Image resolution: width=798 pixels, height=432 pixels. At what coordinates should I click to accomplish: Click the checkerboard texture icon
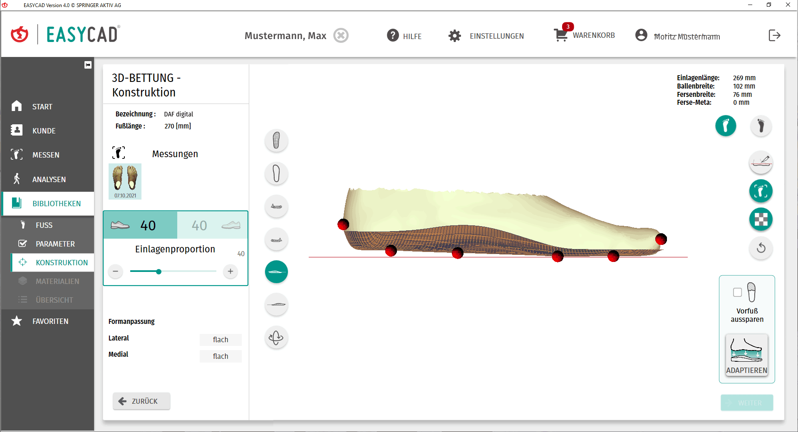click(761, 220)
